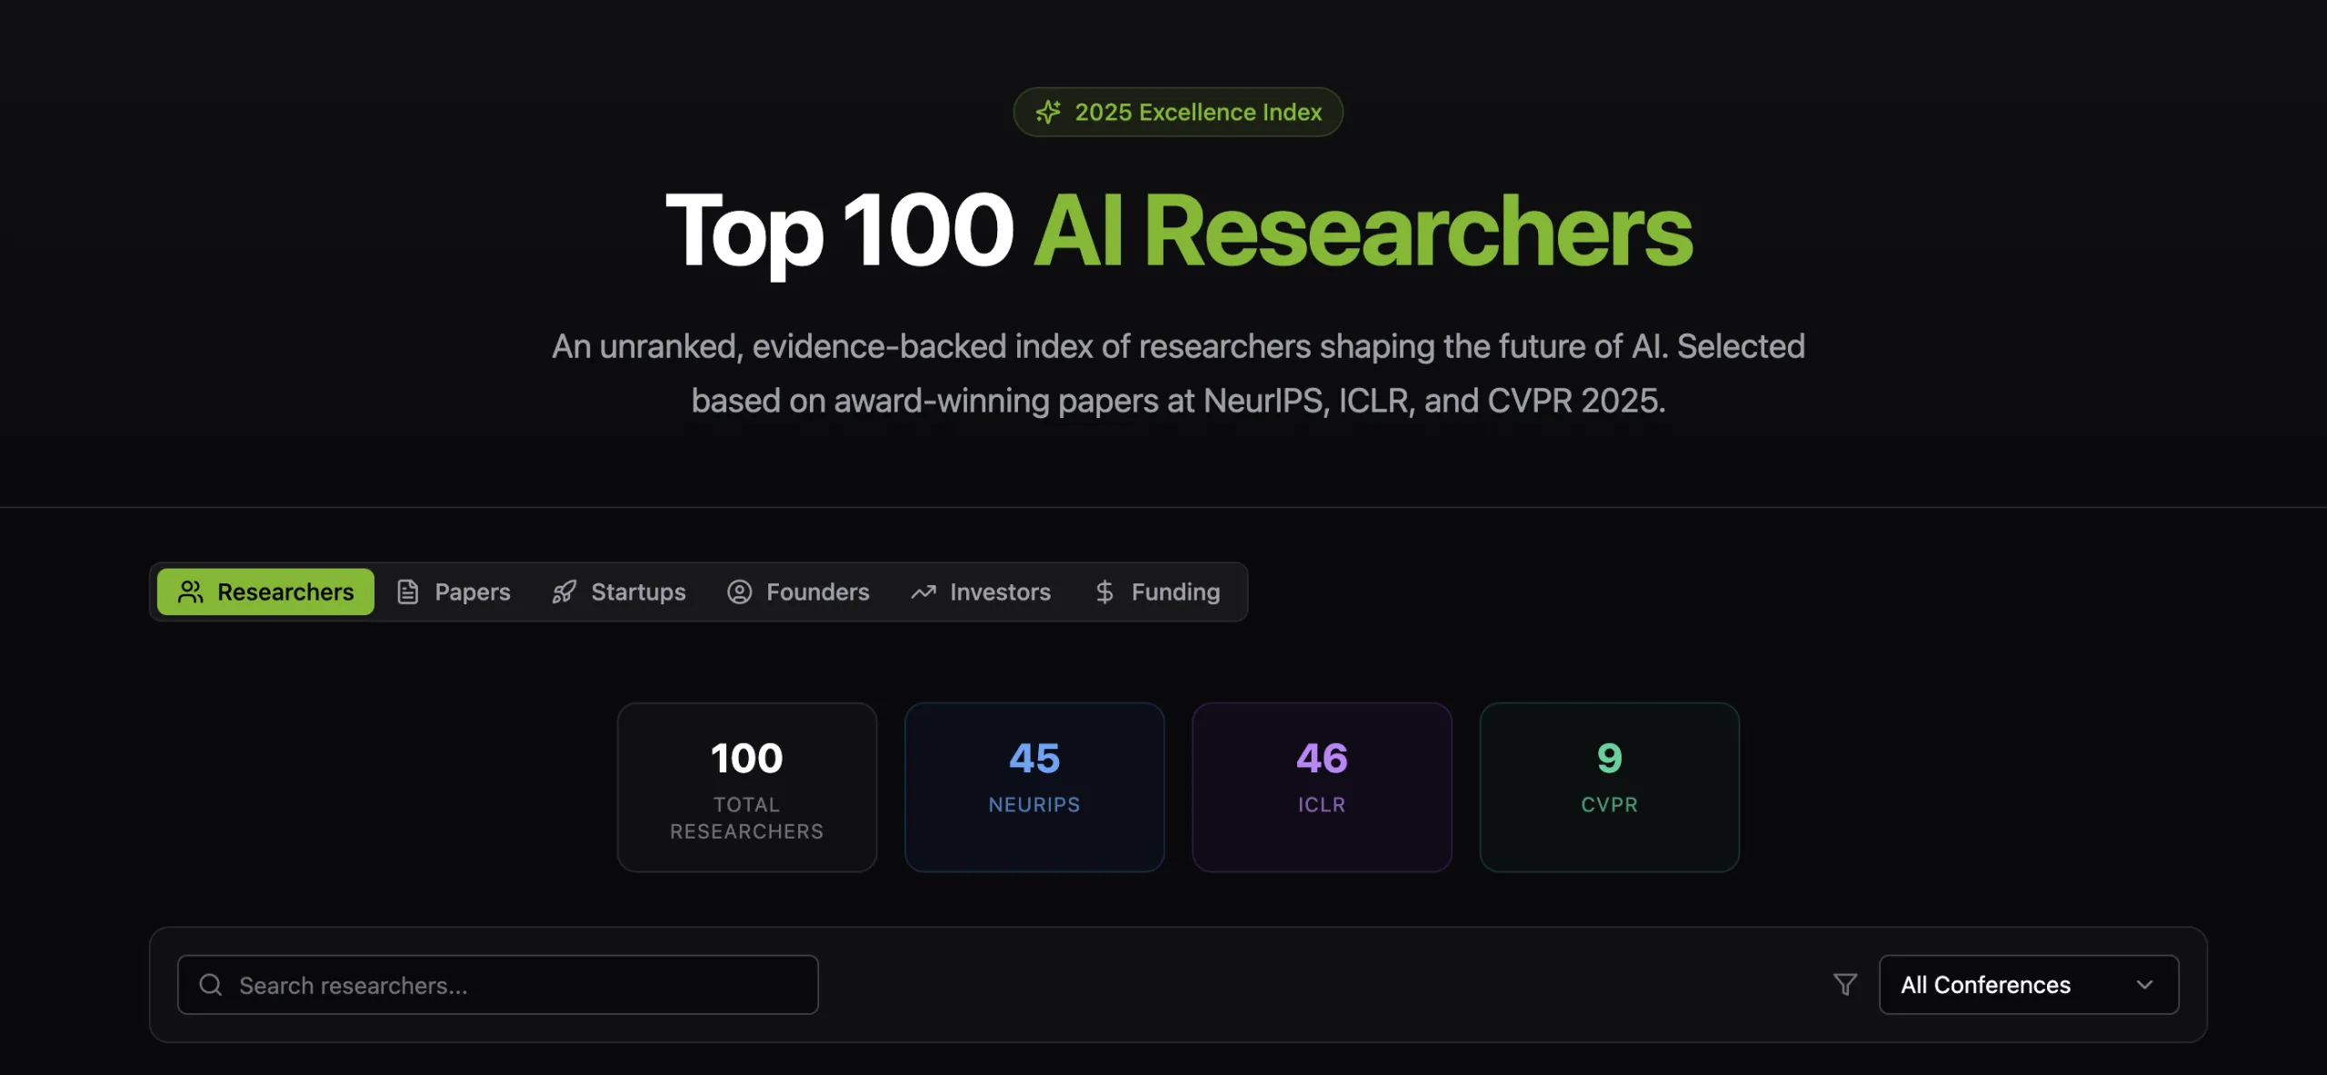Click the people icon on the Researchers tab
2327x1075 pixels.
tap(190, 592)
